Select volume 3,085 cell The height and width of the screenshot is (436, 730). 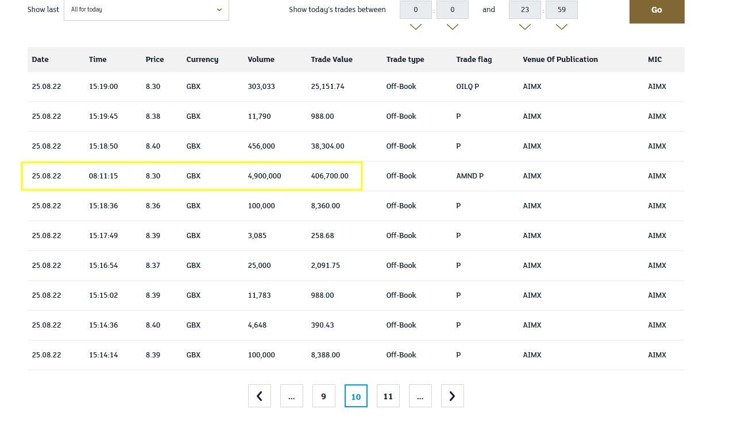pyautogui.click(x=257, y=236)
